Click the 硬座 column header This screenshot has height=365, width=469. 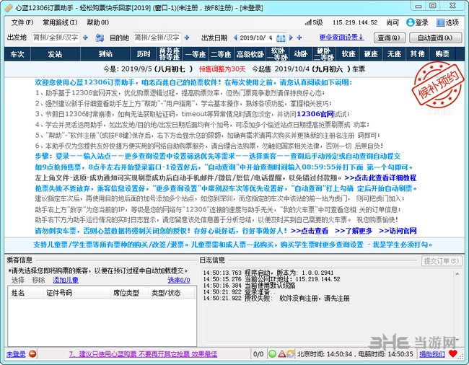(371, 54)
